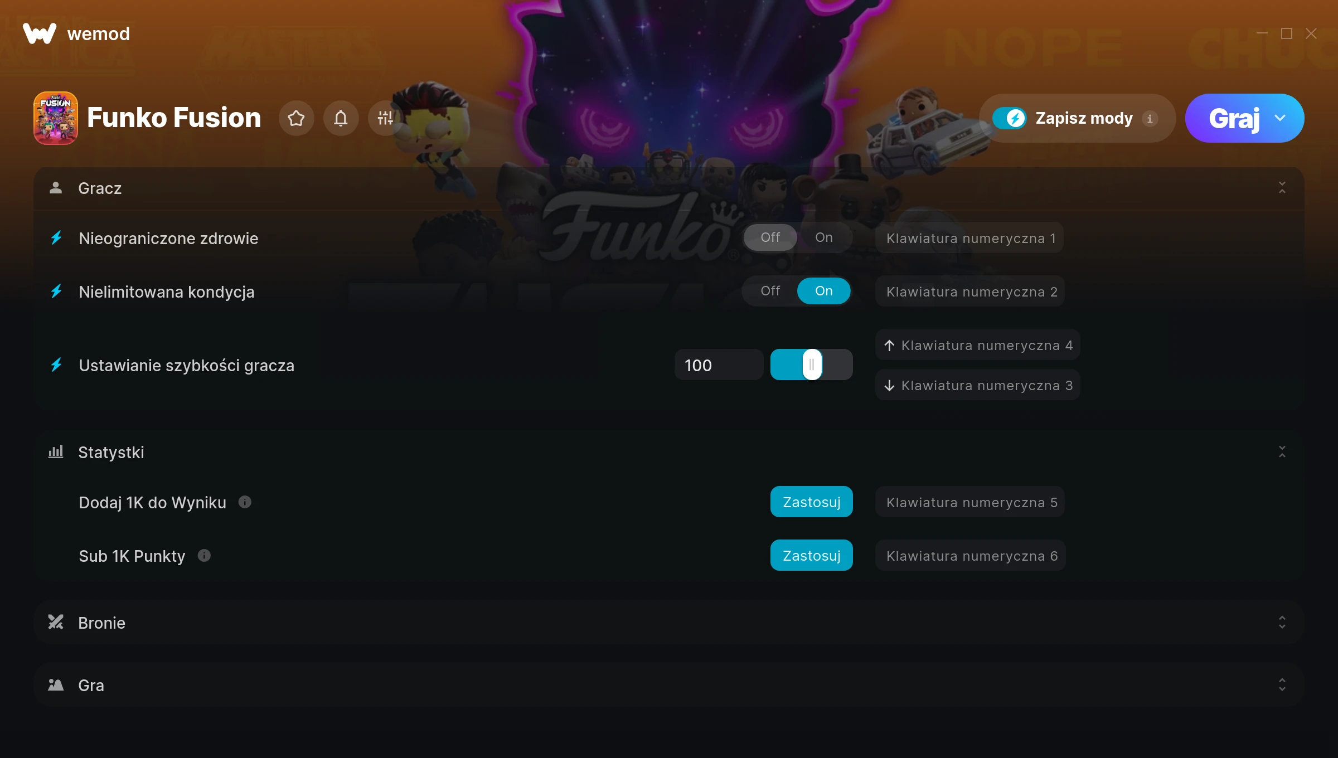
Task: Click the WeMod logo icon
Action: pyautogui.click(x=40, y=33)
